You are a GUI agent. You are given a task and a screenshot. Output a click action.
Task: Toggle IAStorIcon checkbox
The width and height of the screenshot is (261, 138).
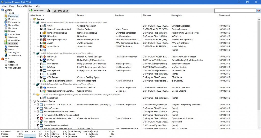[x=41, y=36]
